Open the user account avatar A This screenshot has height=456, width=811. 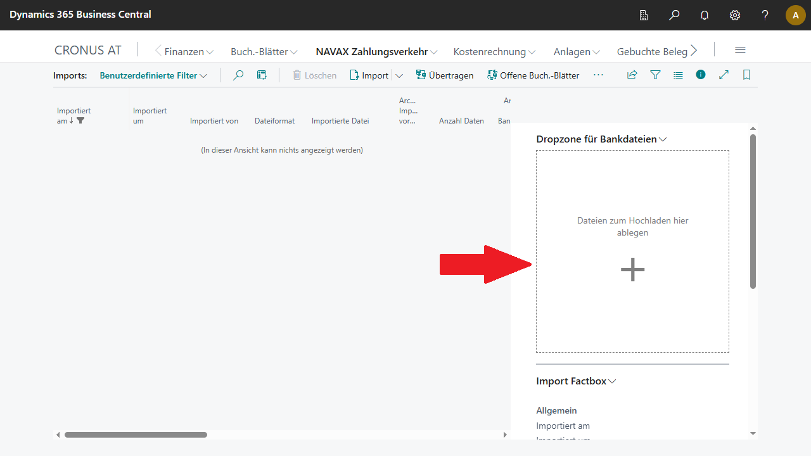pos(796,15)
